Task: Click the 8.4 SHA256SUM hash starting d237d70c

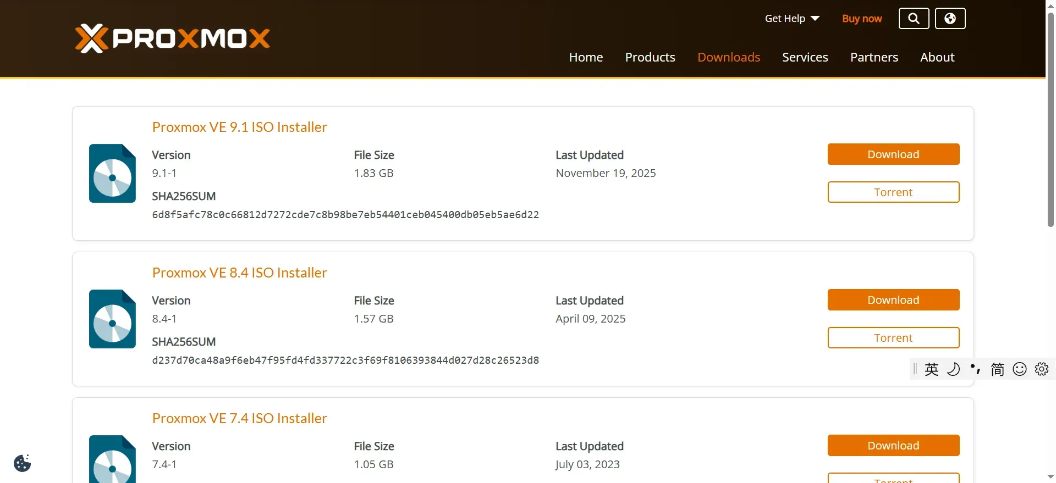Action: pyautogui.click(x=345, y=360)
